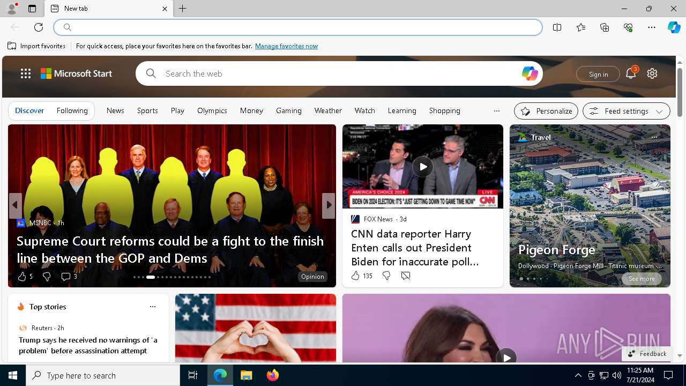Open the Money category
The height and width of the screenshot is (386, 686).
click(x=251, y=110)
